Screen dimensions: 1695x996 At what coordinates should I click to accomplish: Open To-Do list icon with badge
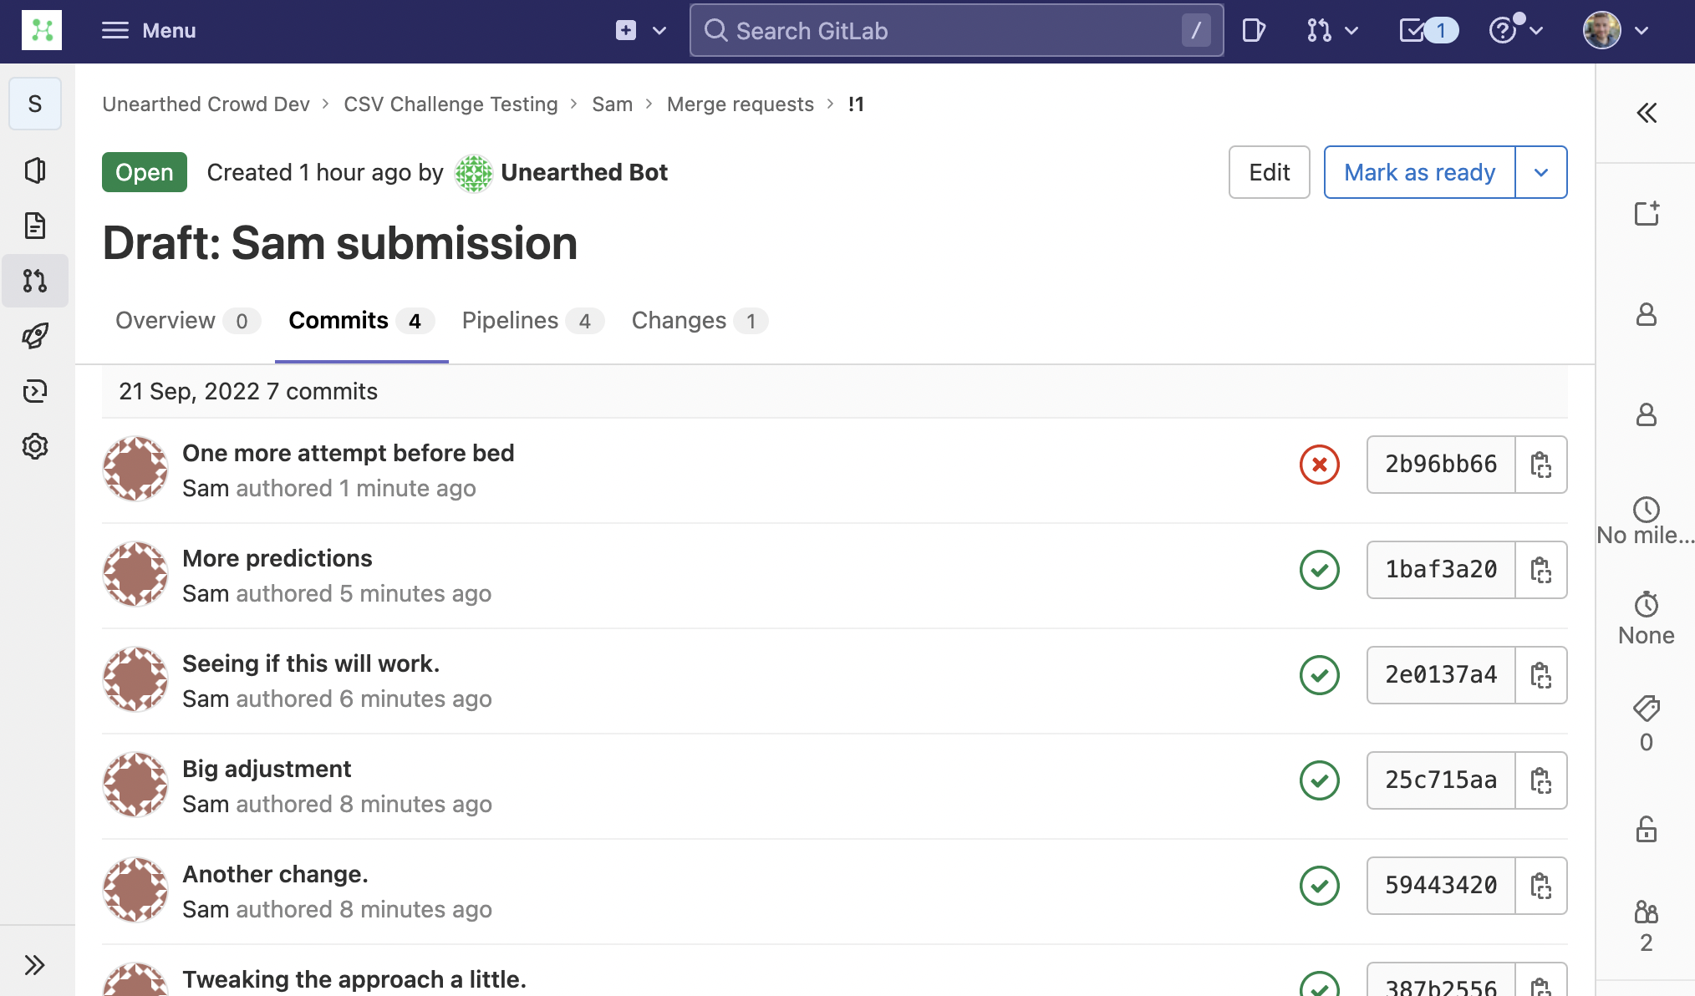1427,31
